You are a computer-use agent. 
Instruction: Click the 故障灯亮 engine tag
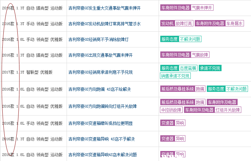tap(184, 23)
